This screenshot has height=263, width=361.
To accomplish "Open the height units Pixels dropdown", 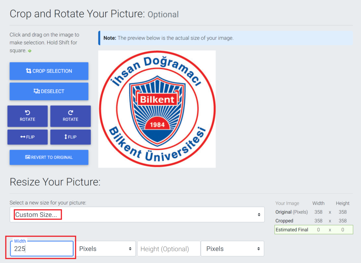I will tap(233, 249).
